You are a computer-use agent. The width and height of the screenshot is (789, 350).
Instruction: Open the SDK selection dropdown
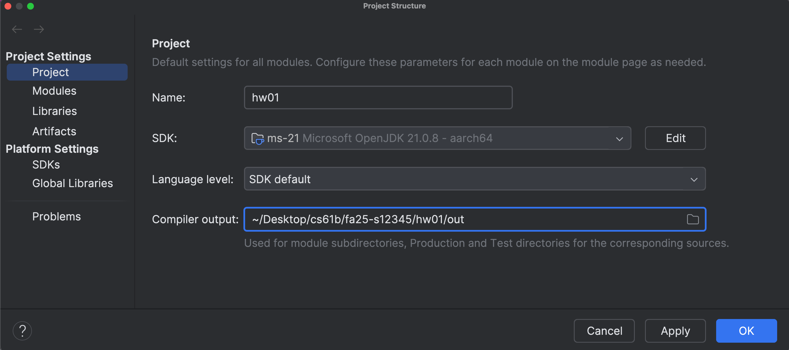[429, 138]
